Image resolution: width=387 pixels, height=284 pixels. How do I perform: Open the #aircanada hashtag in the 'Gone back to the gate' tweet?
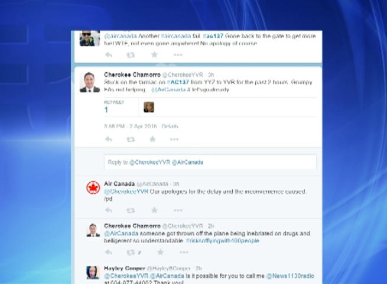click(176, 36)
